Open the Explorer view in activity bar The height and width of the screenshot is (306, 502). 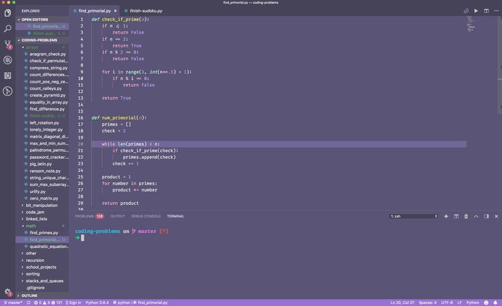click(8, 13)
